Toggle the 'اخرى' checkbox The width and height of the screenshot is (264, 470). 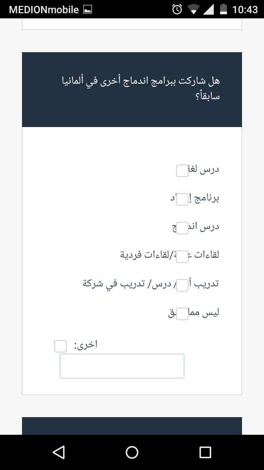tap(60, 346)
